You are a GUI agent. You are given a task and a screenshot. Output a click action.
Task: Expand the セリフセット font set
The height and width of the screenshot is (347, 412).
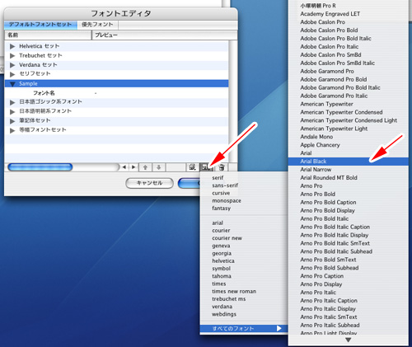pos(12,74)
